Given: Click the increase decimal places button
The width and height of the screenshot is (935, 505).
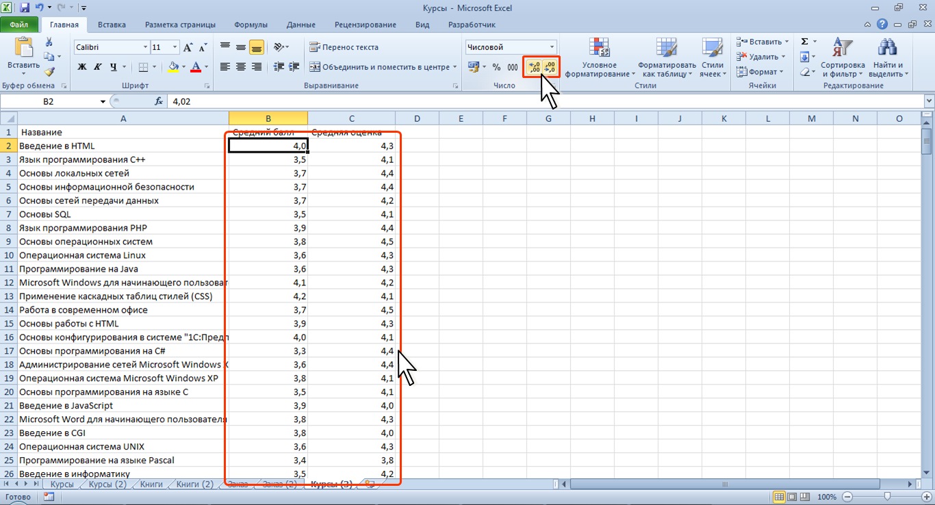Looking at the screenshot, I should [x=535, y=67].
